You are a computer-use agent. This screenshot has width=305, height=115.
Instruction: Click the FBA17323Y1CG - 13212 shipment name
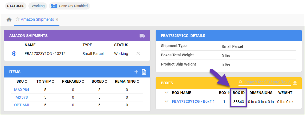click(x=45, y=54)
